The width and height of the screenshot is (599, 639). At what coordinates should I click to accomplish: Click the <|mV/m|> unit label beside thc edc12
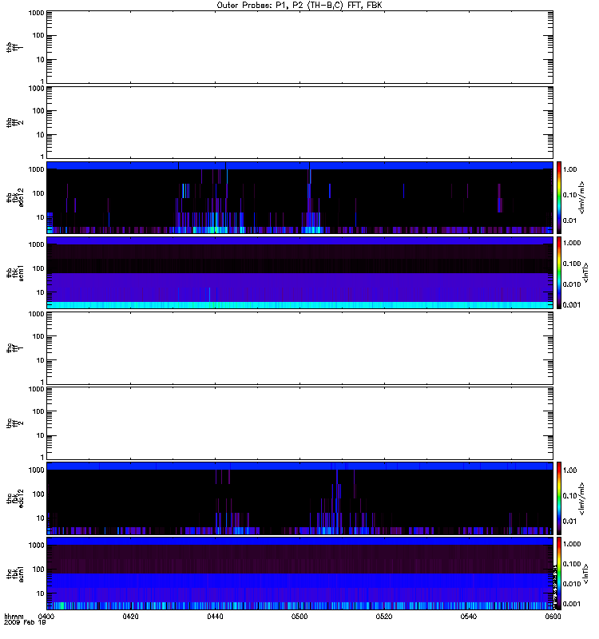581,498
